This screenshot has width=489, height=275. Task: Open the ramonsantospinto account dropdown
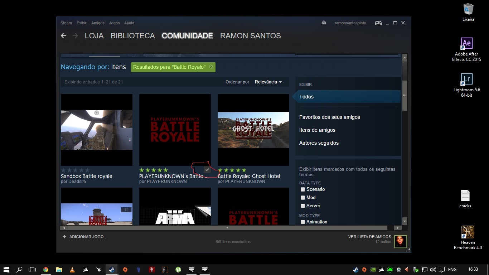[350, 23]
